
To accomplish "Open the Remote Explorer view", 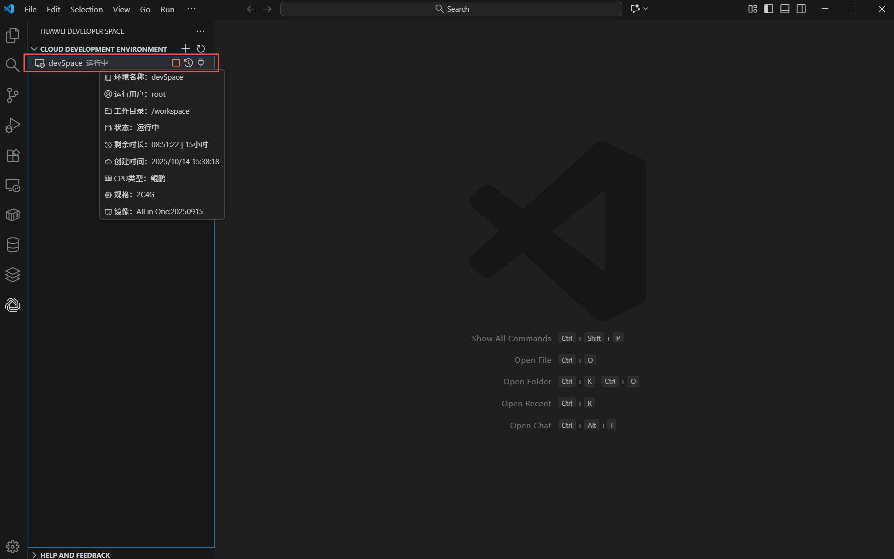I will coord(13,186).
